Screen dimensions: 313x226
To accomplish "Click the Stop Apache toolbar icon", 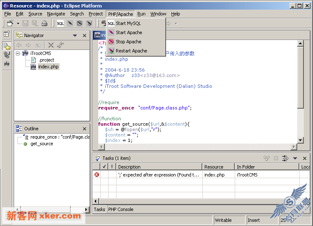I will click(79, 23).
